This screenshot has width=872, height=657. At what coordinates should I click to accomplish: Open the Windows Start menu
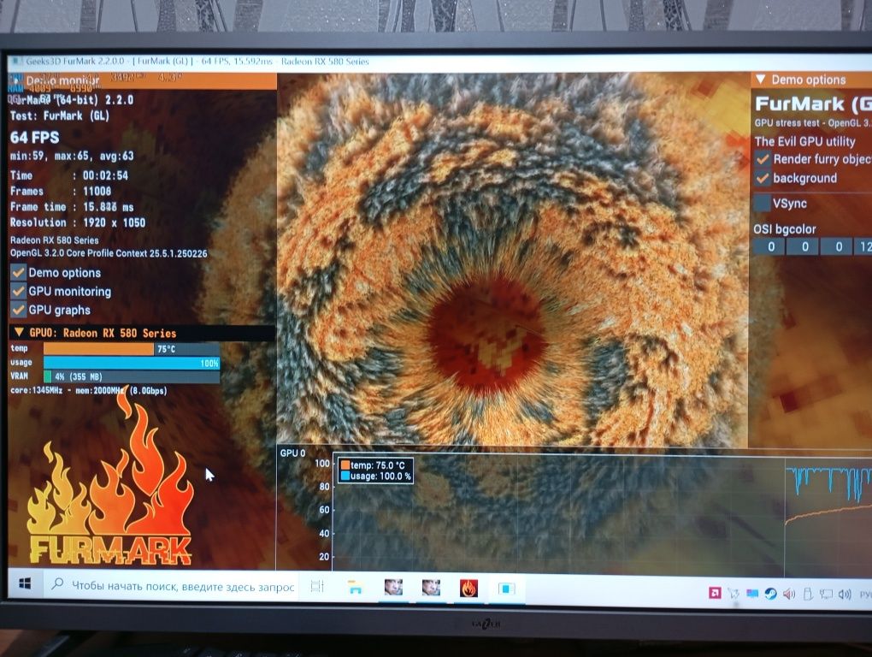(25, 583)
